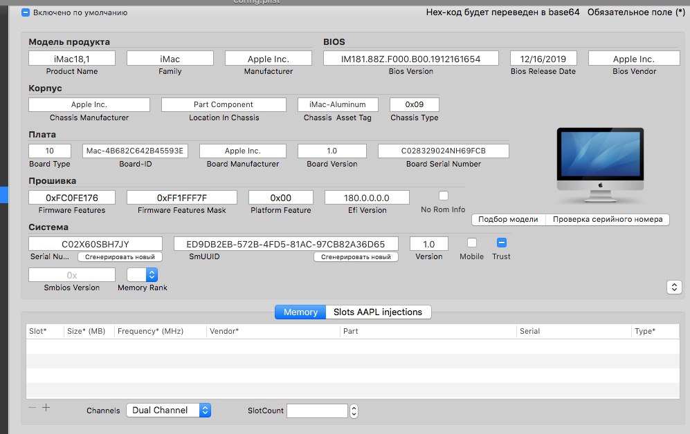Click the plus icon to add memory slot
This screenshot has width=690, height=434.
(46, 408)
